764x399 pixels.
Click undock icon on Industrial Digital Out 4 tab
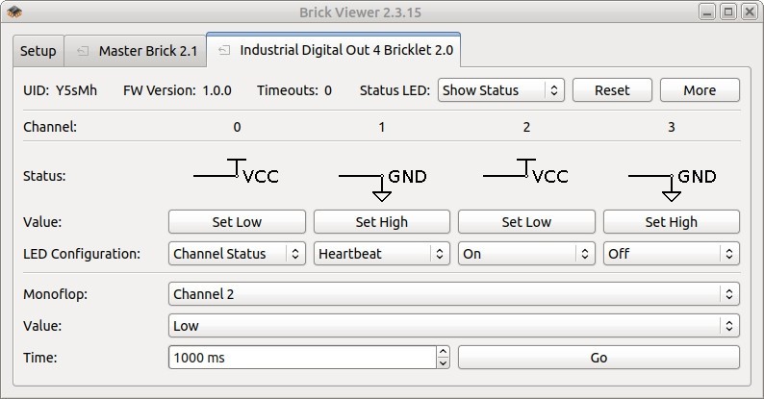pos(224,50)
